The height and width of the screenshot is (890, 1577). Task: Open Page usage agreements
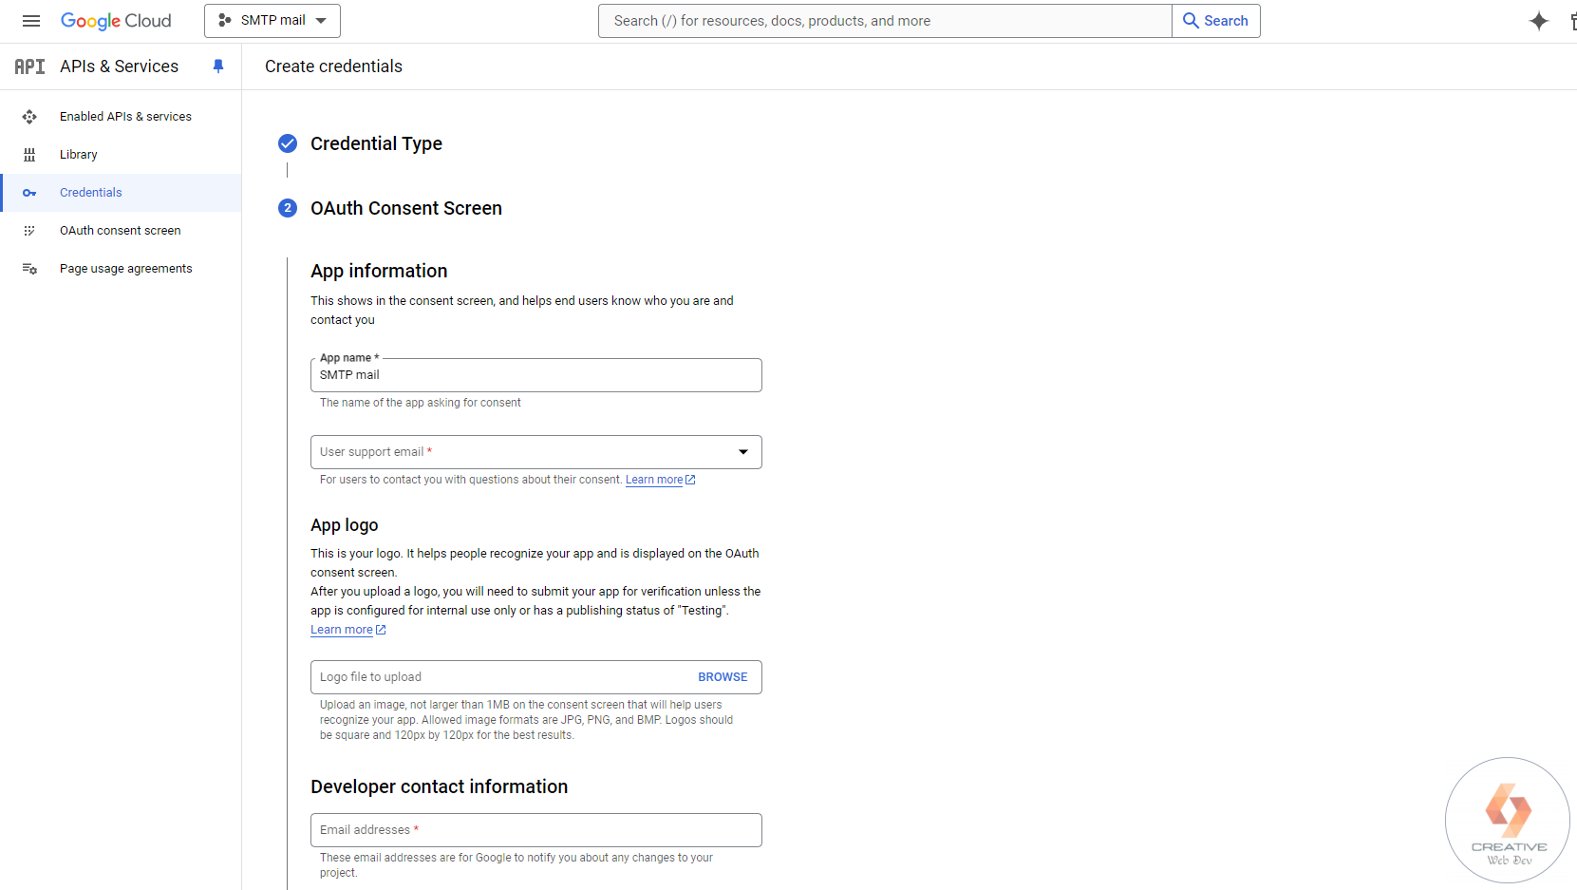121,269
